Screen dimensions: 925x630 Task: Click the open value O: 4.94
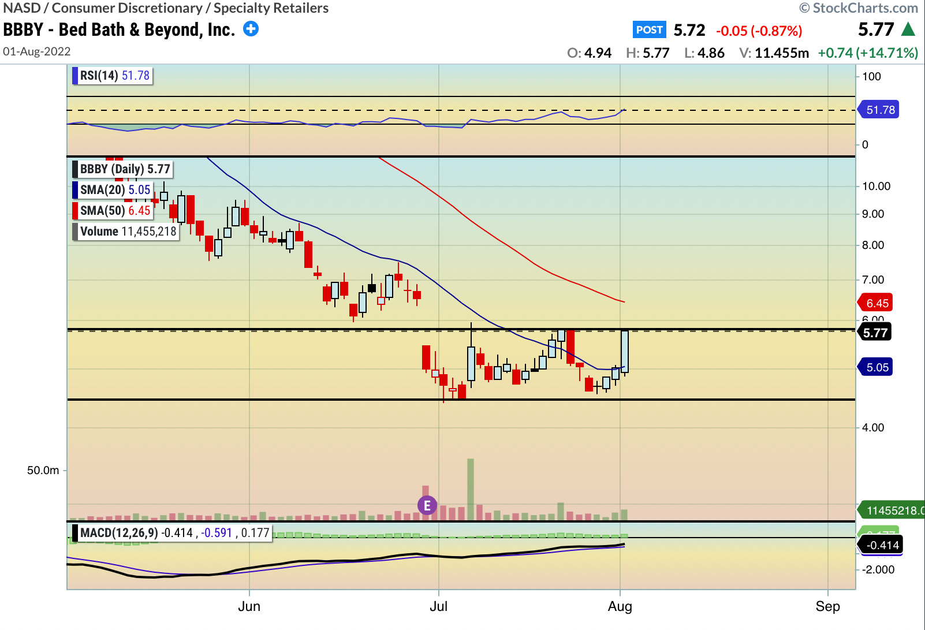[589, 53]
